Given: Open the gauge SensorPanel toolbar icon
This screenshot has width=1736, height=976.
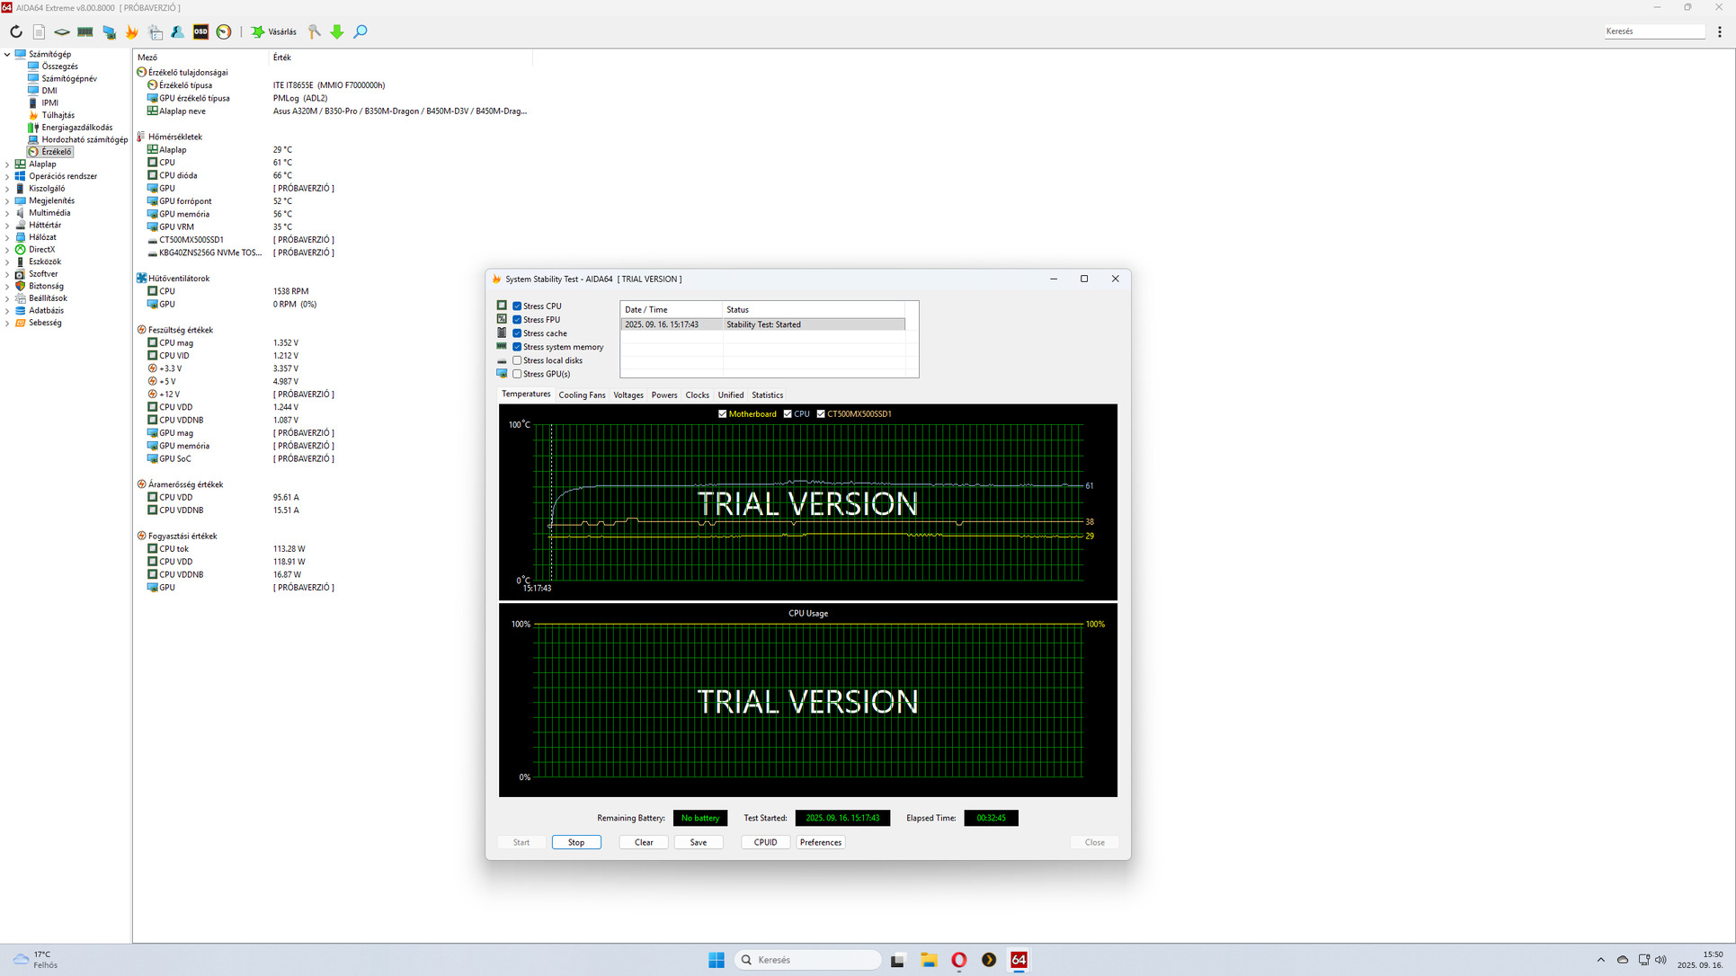Looking at the screenshot, I should point(224,31).
